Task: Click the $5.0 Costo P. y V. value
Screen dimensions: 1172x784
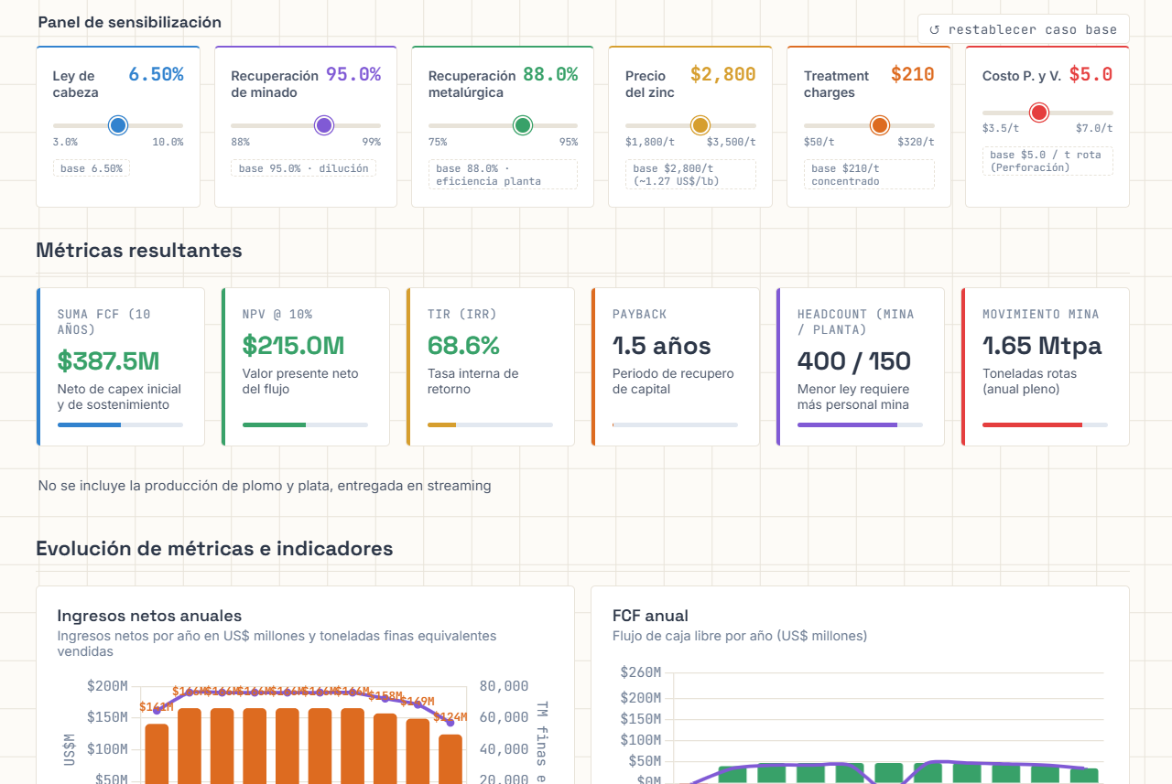Action: [1091, 75]
